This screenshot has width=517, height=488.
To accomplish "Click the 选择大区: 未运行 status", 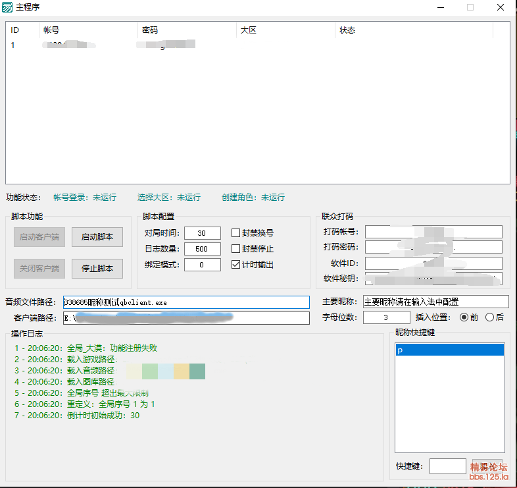I will 169,198.
